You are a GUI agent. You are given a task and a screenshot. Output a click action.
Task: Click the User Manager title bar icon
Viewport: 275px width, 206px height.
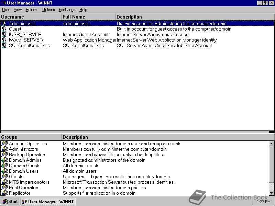(3, 3)
